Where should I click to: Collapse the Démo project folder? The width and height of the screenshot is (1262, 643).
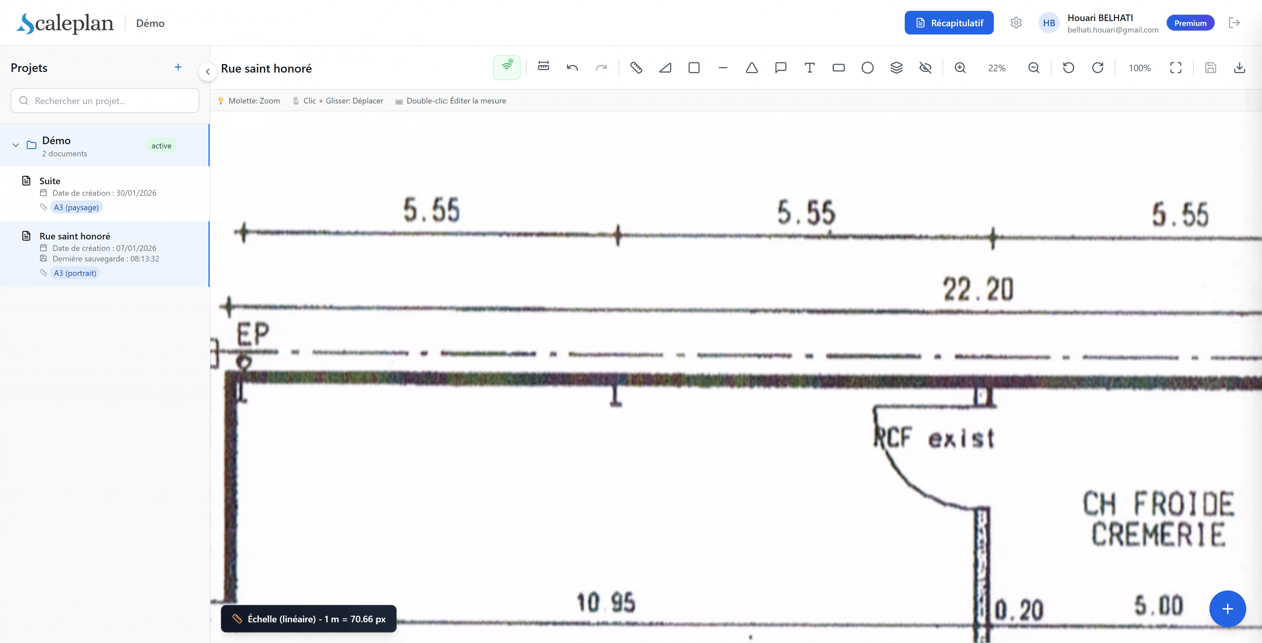[16, 145]
